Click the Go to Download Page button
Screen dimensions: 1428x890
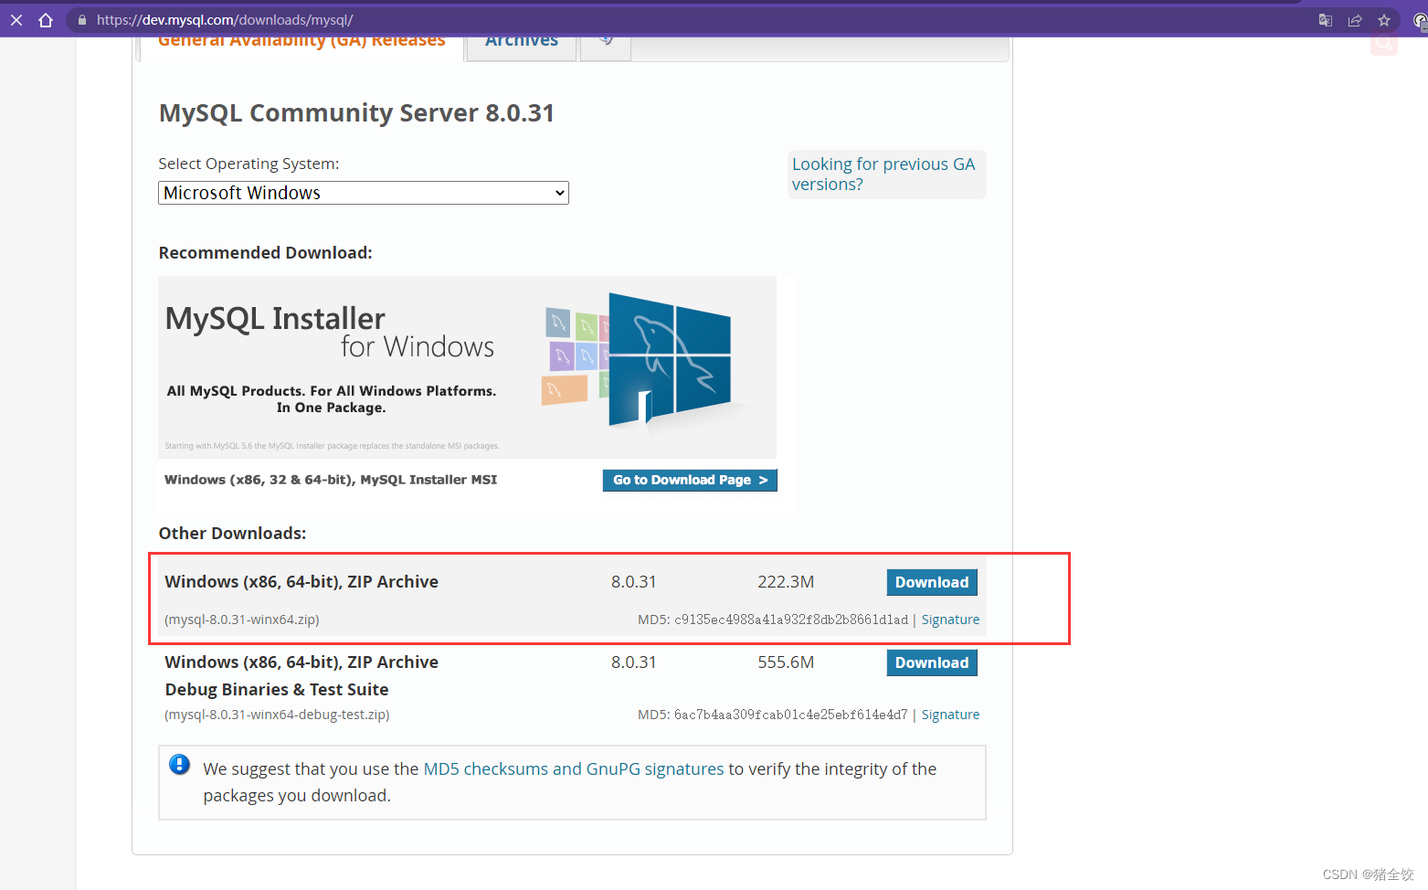point(690,480)
